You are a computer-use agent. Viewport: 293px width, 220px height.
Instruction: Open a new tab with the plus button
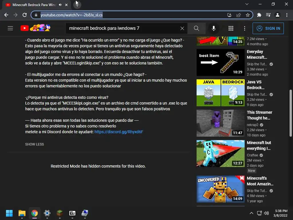(x=77, y=5)
